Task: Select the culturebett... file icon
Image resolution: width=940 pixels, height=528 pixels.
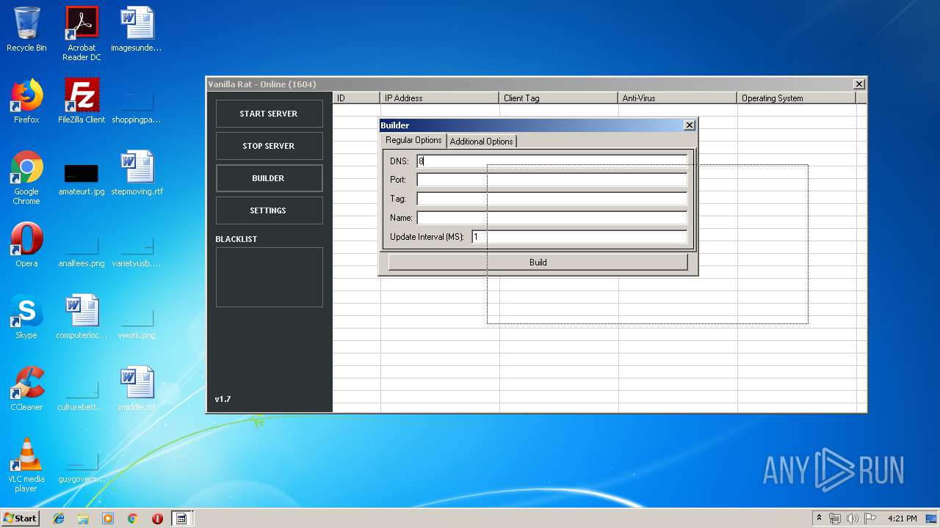Action: (x=82, y=393)
